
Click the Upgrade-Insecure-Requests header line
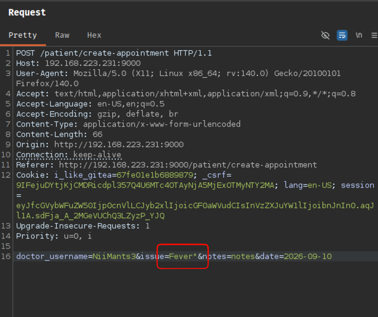(x=83, y=226)
